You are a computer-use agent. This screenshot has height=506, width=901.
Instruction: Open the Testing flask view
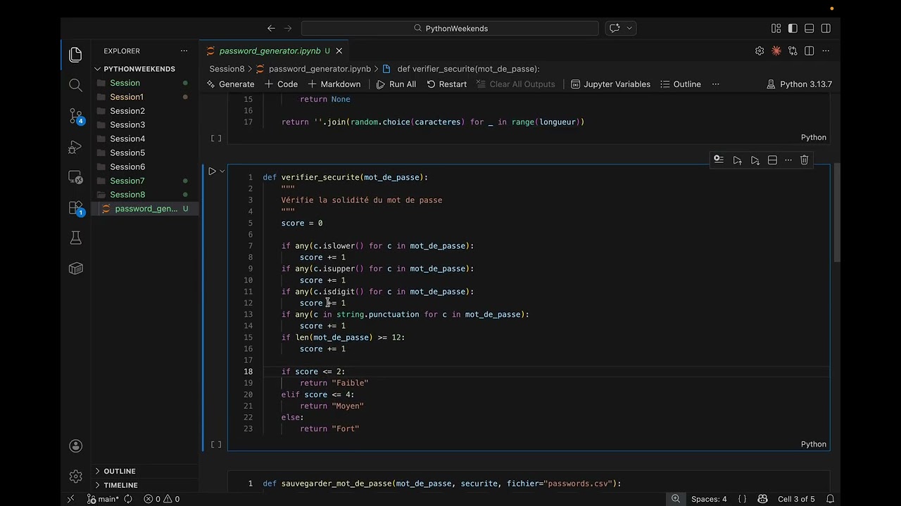point(75,238)
